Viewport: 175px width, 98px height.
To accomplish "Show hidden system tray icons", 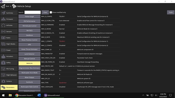I will [143, 95].
